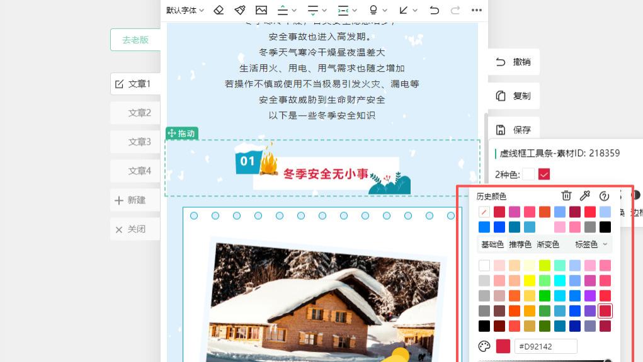Click the spacing-after paragraph icon

tap(313, 10)
